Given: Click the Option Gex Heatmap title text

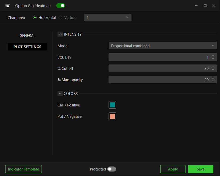Looking at the screenshot, I should click(x=33, y=6).
